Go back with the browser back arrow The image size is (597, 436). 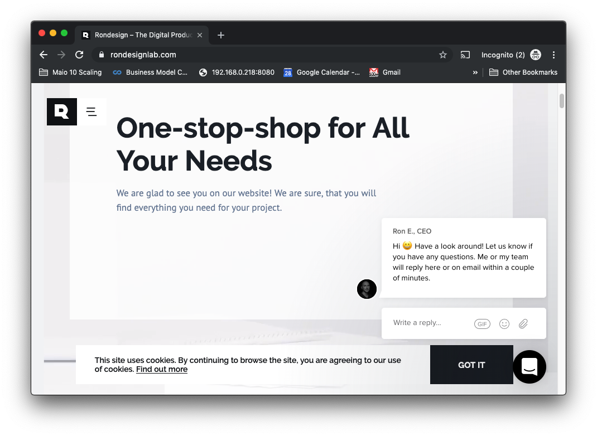point(44,55)
